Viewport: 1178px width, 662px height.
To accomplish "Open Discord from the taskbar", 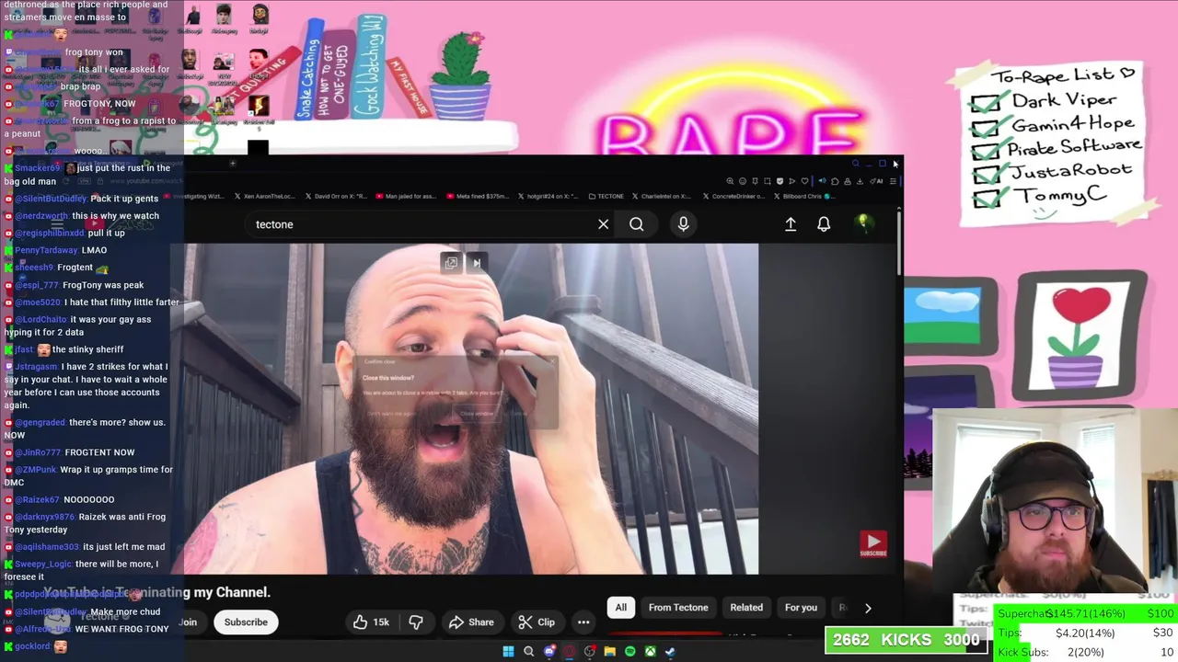I will point(549,652).
